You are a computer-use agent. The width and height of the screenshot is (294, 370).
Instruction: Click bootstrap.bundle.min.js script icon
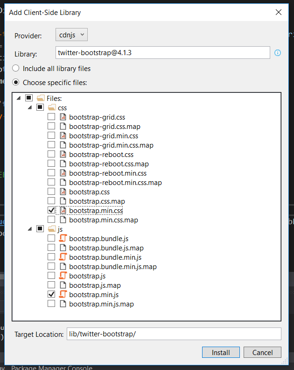point(63,257)
